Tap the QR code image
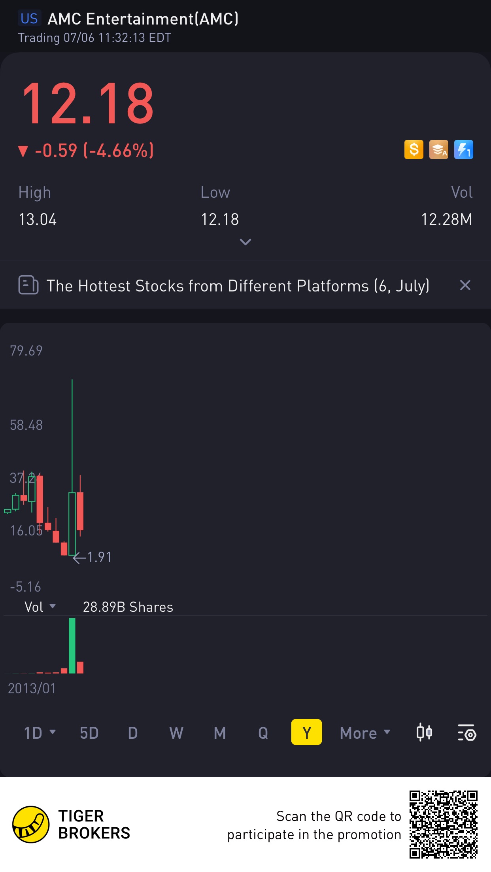 pyautogui.click(x=443, y=825)
